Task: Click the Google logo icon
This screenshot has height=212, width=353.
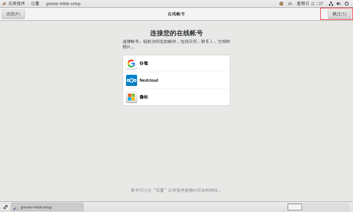Action: pos(131,63)
